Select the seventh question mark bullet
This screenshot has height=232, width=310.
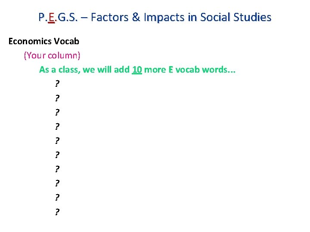pos(57,169)
